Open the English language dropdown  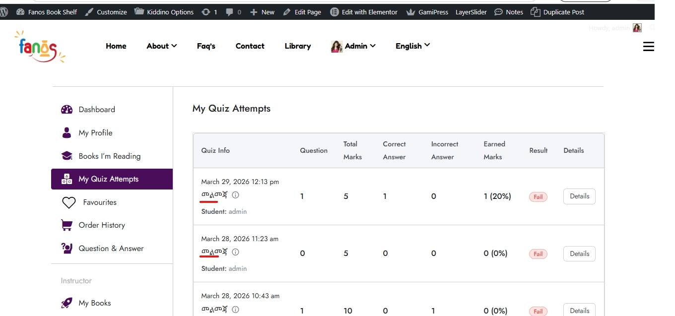pyautogui.click(x=412, y=46)
